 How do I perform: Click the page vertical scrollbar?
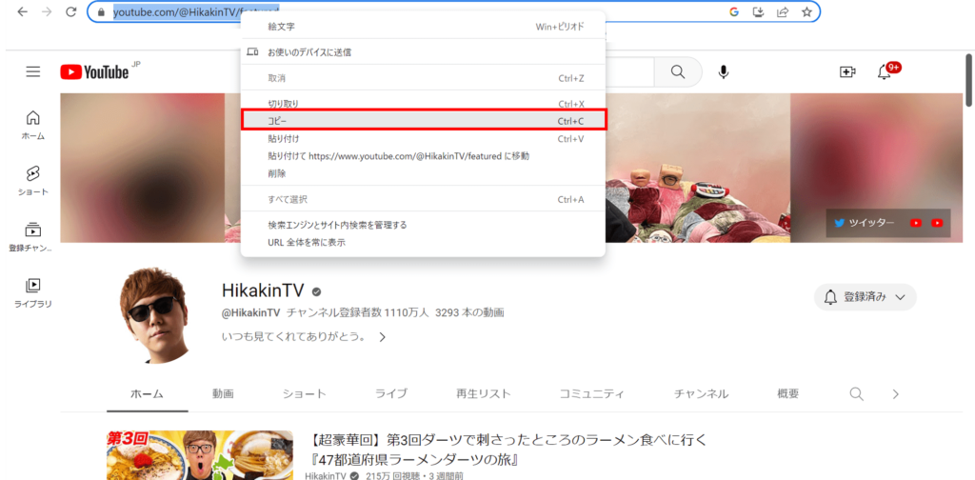(968, 81)
